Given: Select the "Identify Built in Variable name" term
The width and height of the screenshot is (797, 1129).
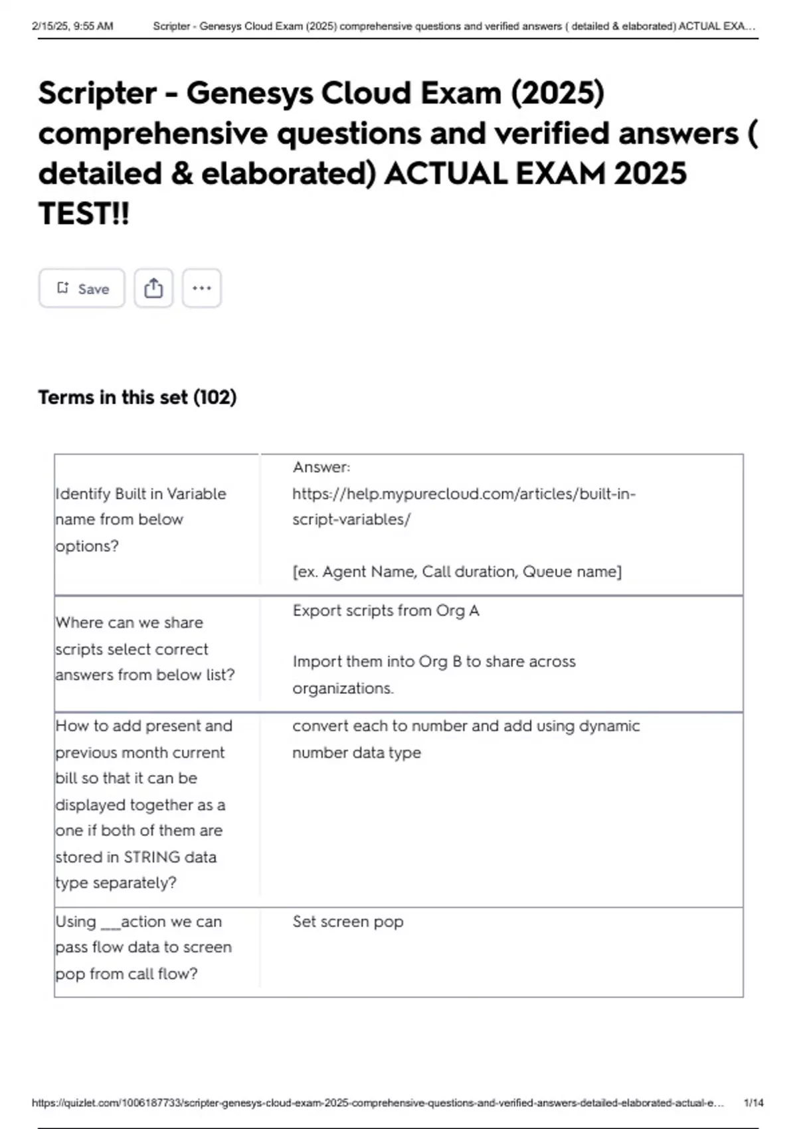Looking at the screenshot, I should (x=141, y=519).
